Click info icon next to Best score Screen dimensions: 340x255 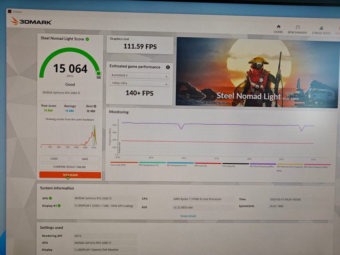(x=95, y=106)
